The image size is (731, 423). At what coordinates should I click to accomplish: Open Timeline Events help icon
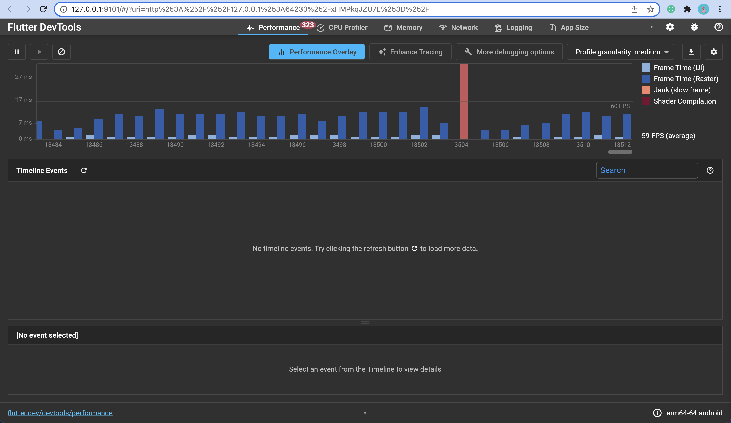710,170
